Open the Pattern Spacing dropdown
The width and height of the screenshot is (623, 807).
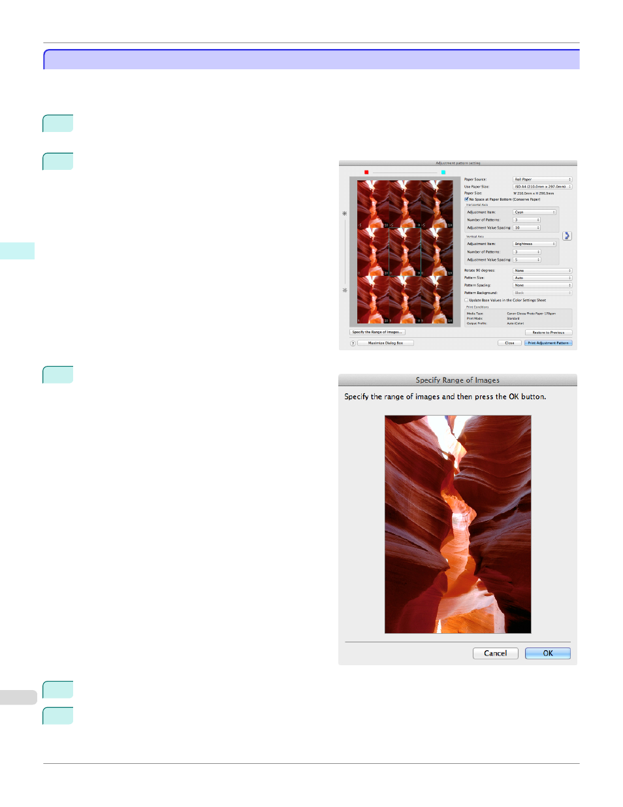coord(542,285)
